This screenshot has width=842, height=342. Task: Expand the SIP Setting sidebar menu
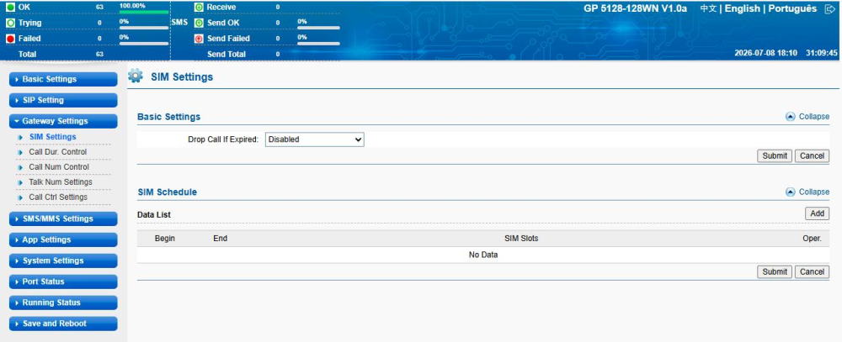63,100
